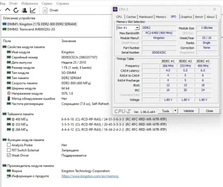This screenshot has height=187, width=223.
Task: Click the Validate button
Action: [x=189, y=111]
